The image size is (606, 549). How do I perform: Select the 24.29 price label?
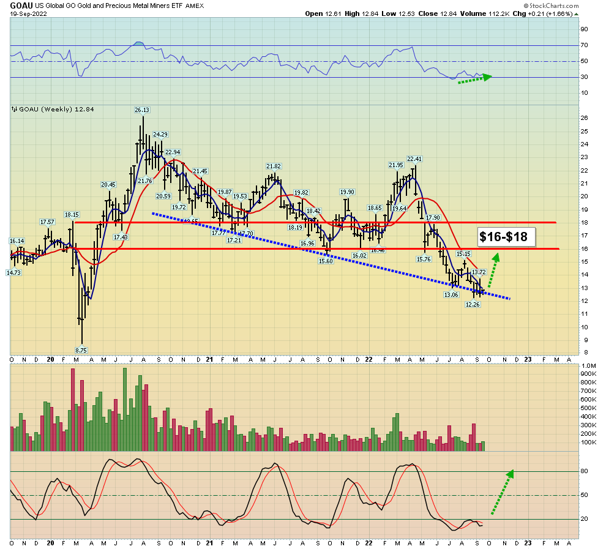[x=160, y=135]
